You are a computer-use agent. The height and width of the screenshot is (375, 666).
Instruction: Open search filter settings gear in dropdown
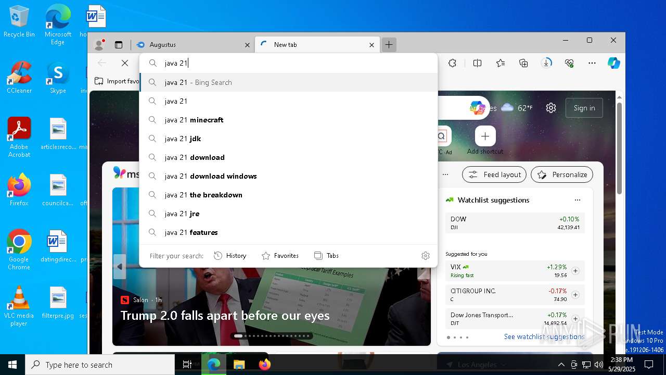[426, 256]
